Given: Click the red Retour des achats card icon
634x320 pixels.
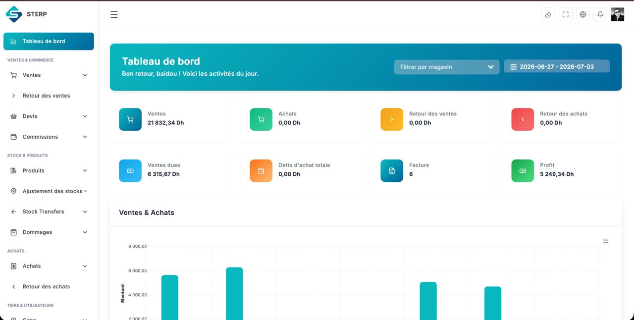Looking at the screenshot, I should [523, 119].
